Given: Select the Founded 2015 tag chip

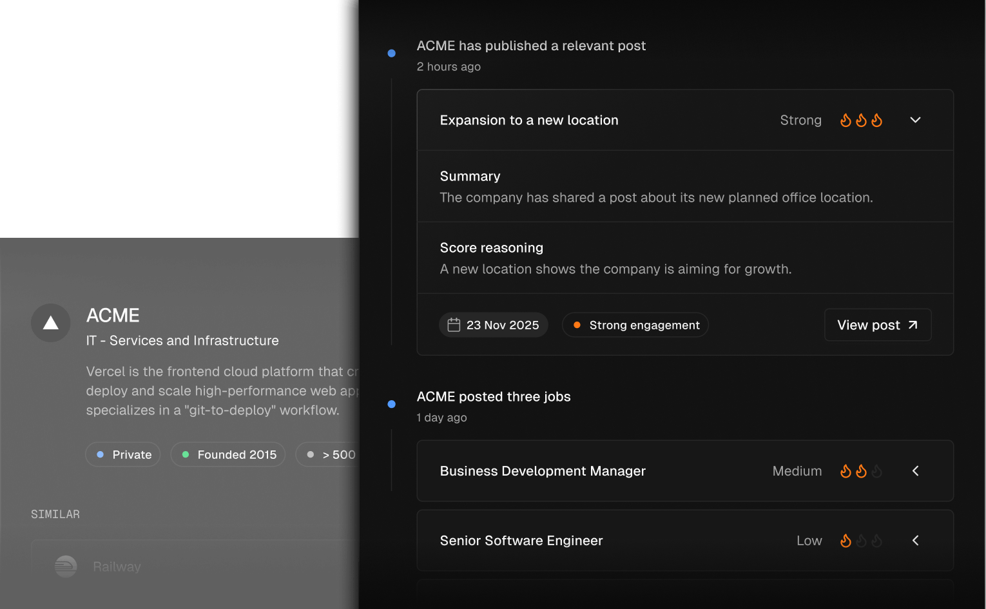Looking at the screenshot, I should coord(228,454).
